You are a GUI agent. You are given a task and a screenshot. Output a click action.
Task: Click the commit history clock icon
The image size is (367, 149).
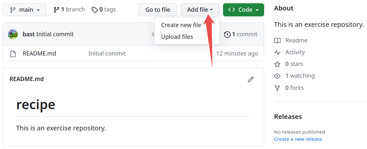(227, 34)
